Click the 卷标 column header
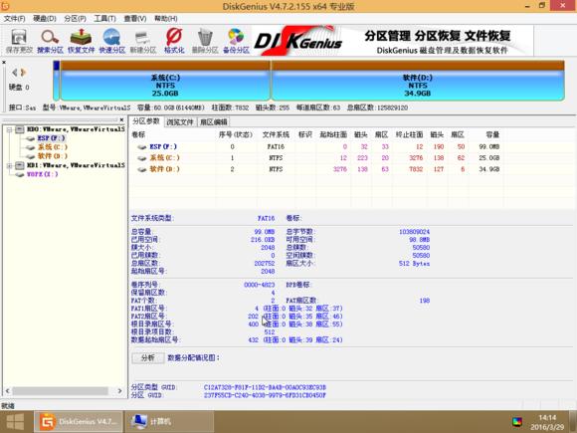577x433 pixels. [138, 134]
